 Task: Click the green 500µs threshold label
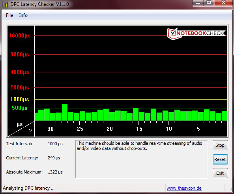(20, 108)
